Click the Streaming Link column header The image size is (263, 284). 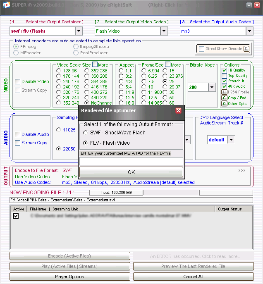65,209
